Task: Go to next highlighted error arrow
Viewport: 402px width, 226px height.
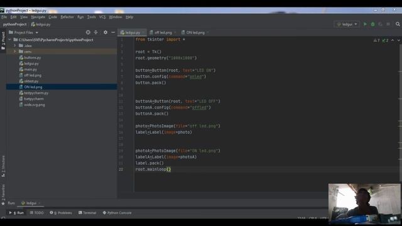Action: (x=398, y=40)
